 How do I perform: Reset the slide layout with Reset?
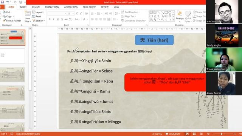[37, 16]
